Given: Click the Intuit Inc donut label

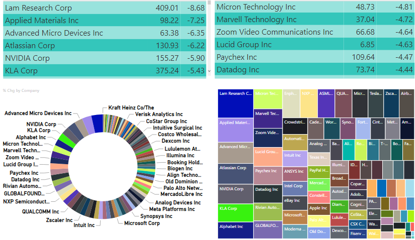Looking at the screenshot, I should (x=84, y=225).
